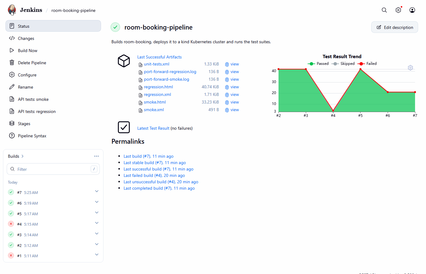Open Last Successful Artifacts link
426x274 pixels.
click(159, 57)
